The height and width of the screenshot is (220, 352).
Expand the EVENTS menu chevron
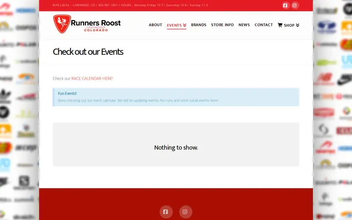(184, 25)
